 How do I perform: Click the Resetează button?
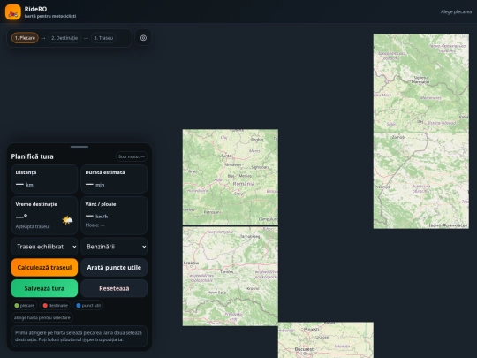(114, 288)
